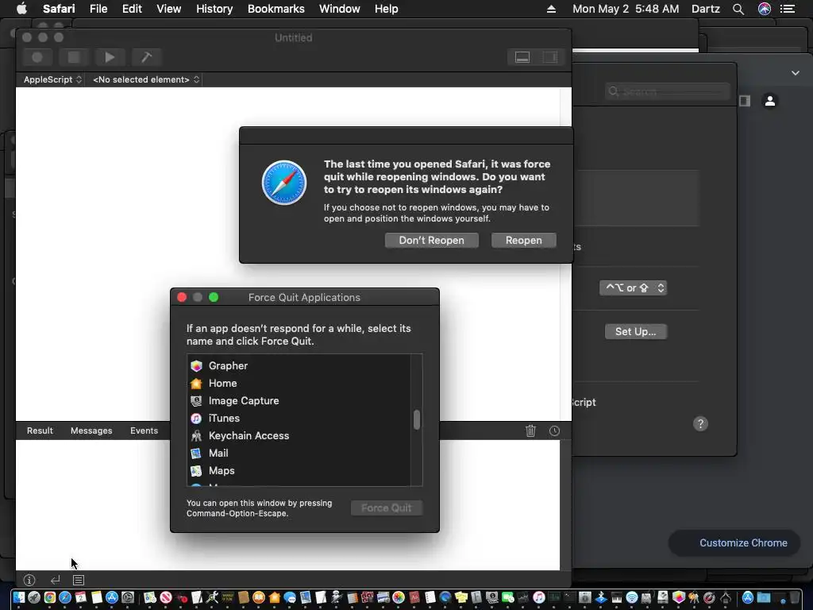The height and width of the screenshot is (610, 813).
Task: Click the Force Quit list scrollbar thumb
Action: click(416, 420)
